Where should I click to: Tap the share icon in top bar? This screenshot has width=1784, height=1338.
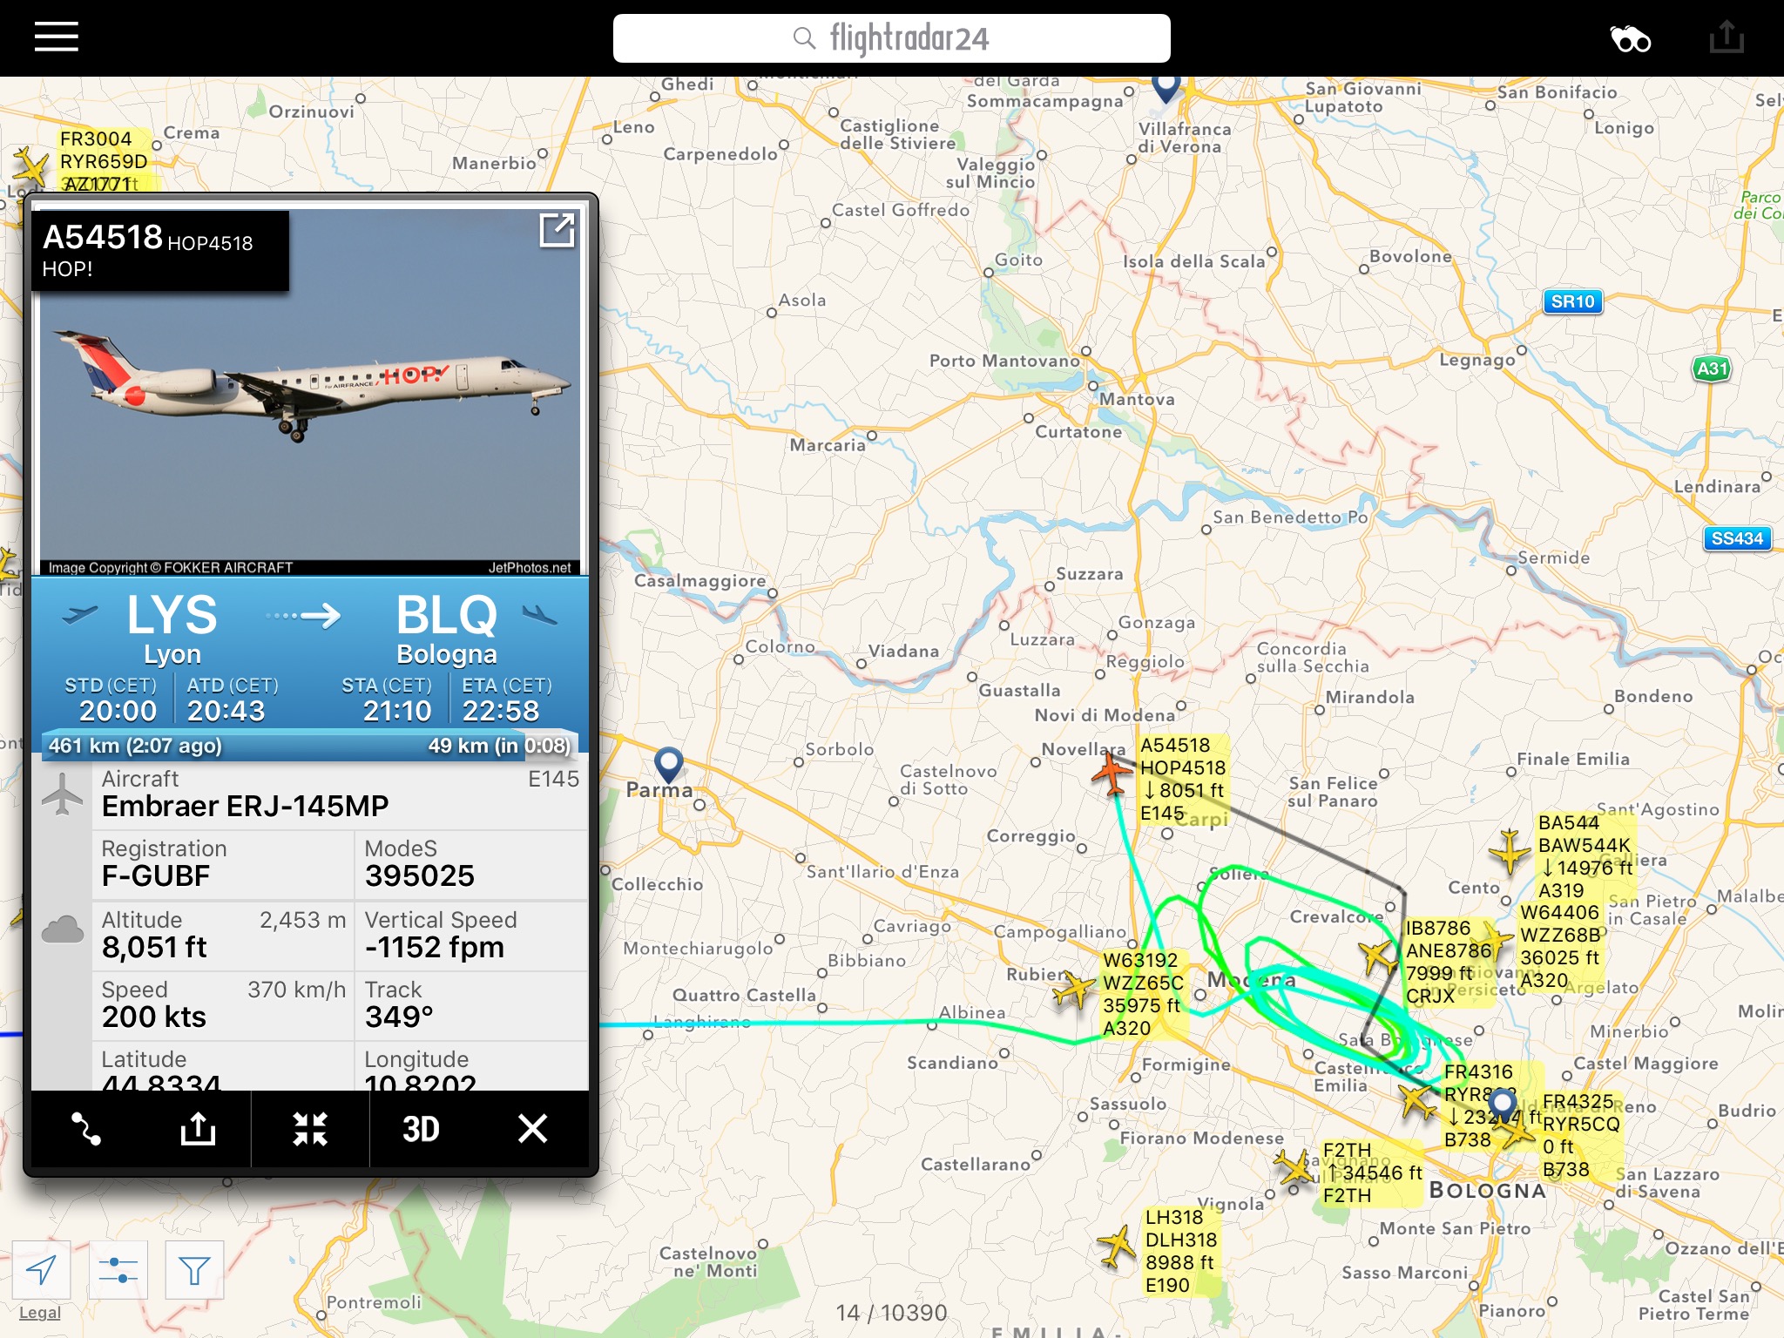tap(1726, 37)
